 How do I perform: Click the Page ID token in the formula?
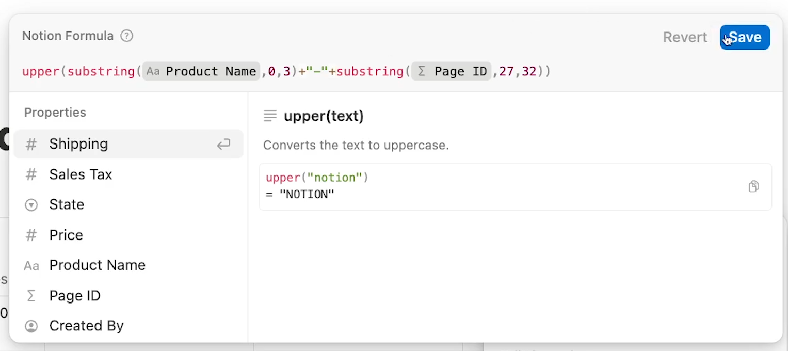[452, 71]
